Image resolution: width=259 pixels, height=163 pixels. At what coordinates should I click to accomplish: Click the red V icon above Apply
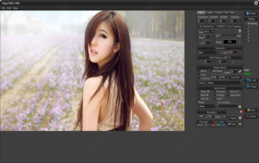click(241, 112)
